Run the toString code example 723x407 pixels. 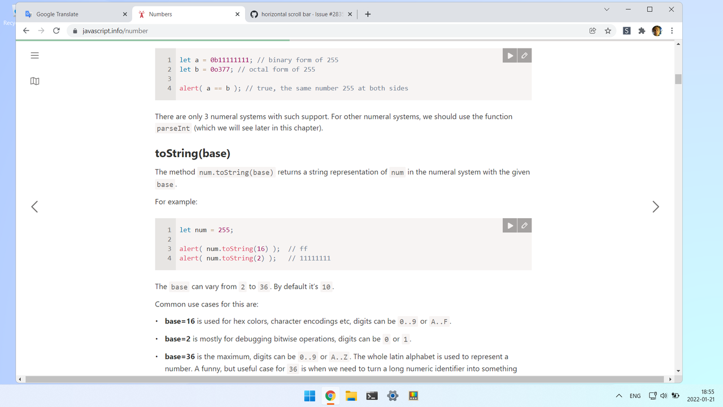pos(509,225)
